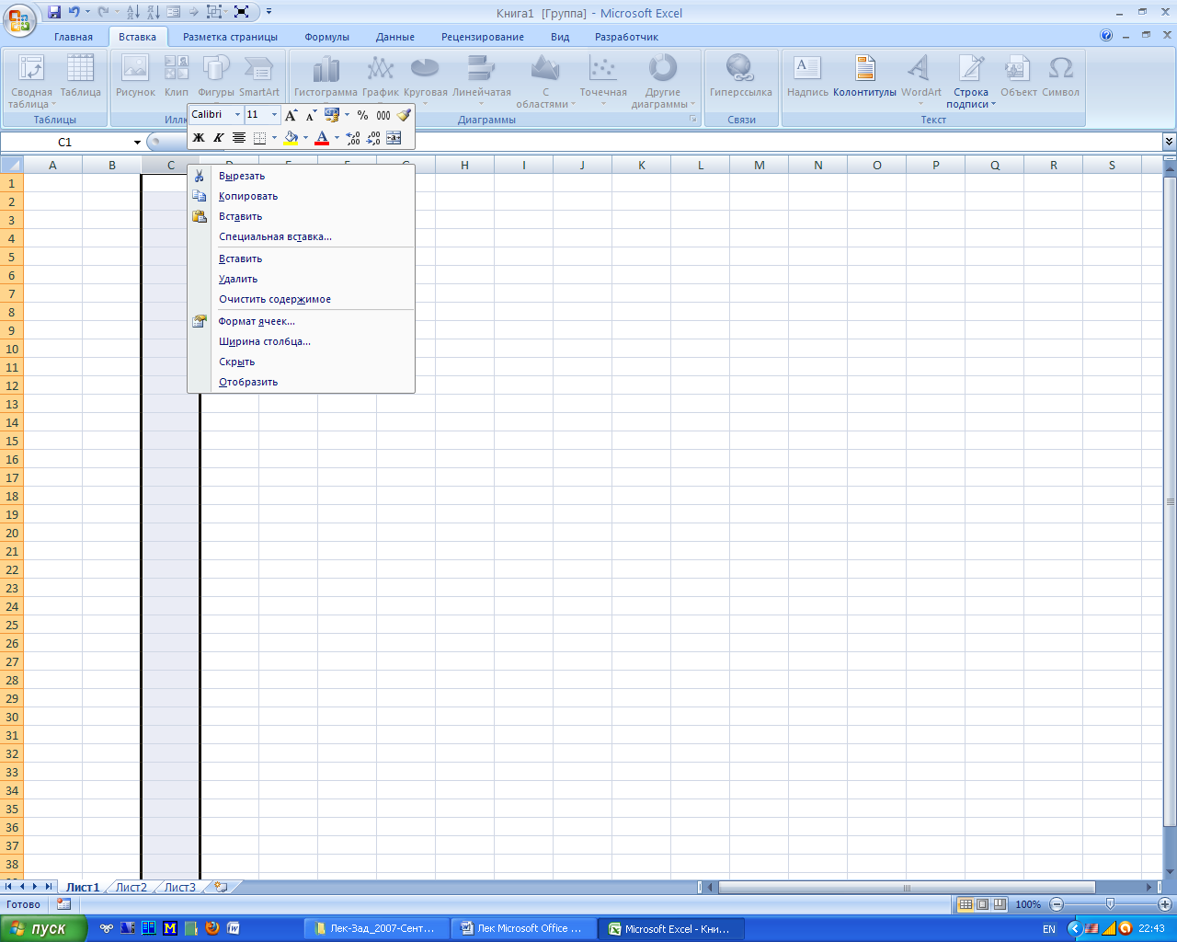This screenshot has width=1177, height=942.
Task: Toggle italic К on the mini toolbar
Action: [218, 138]
